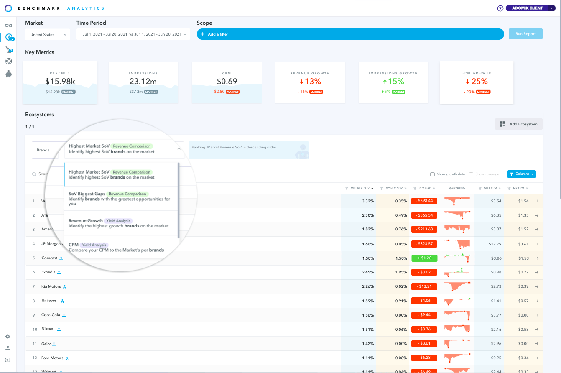Click the funnel icon on MY REV. SOV column
561x373 pixels.
click(382, 188)
